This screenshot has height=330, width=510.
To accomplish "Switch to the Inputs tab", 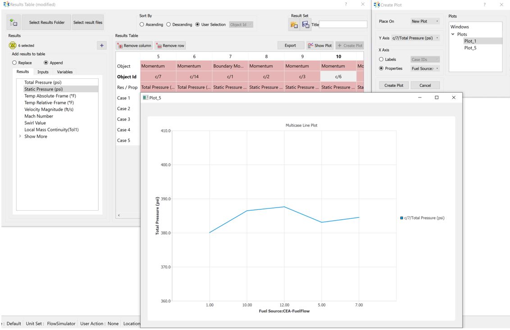I will (x=43, y=72).
